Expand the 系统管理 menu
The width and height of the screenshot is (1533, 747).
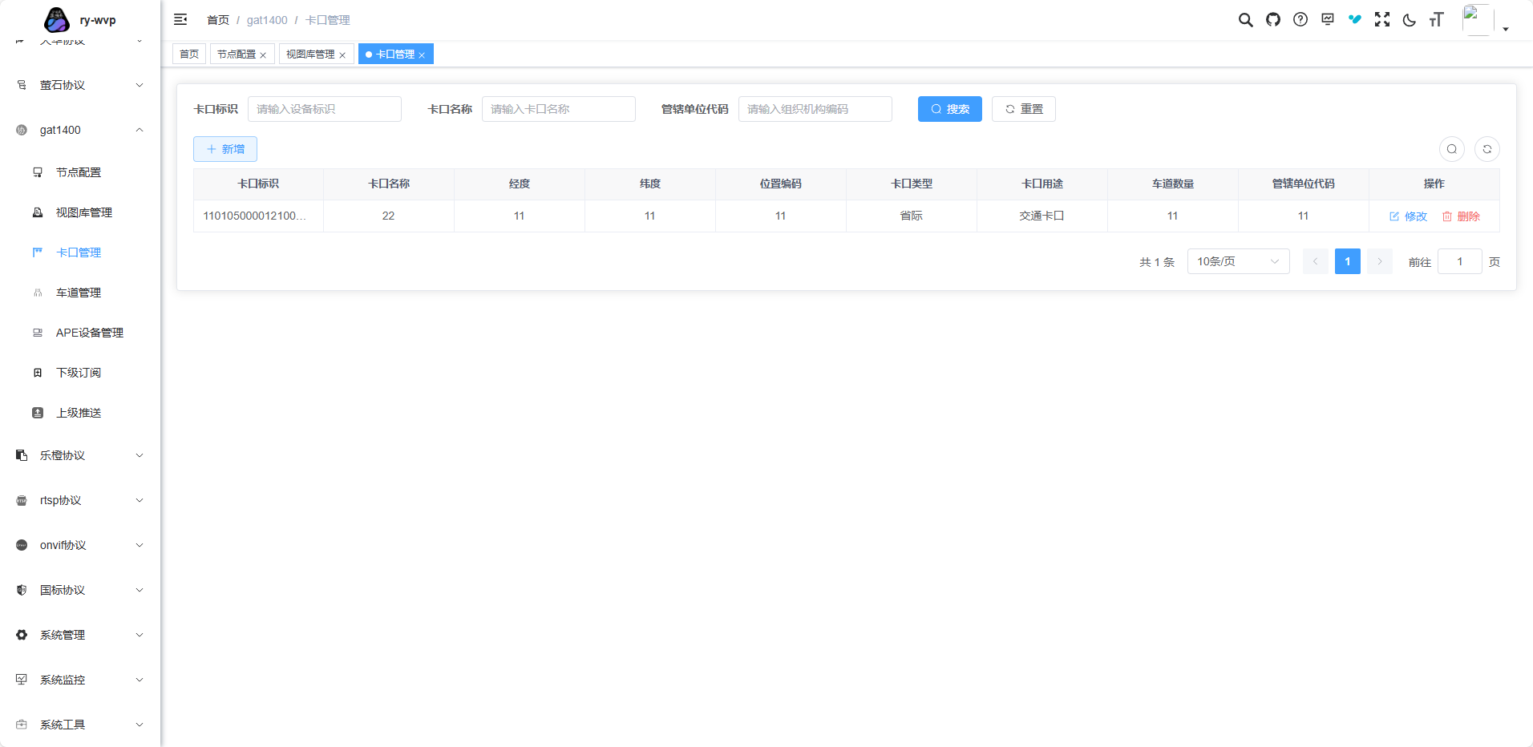(80, 635)
